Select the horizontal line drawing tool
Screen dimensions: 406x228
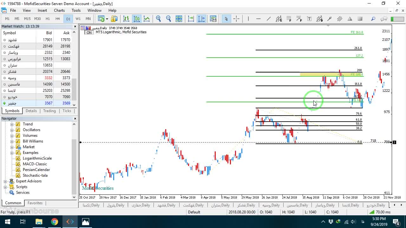tap(258, 19)
